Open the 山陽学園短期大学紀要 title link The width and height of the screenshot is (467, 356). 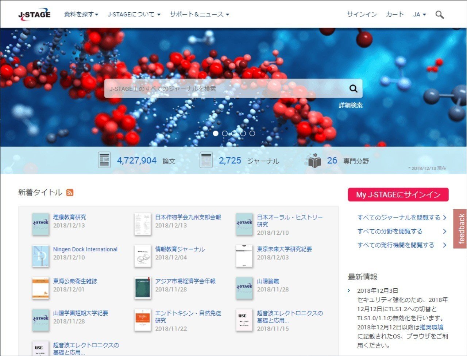point(81,313)
